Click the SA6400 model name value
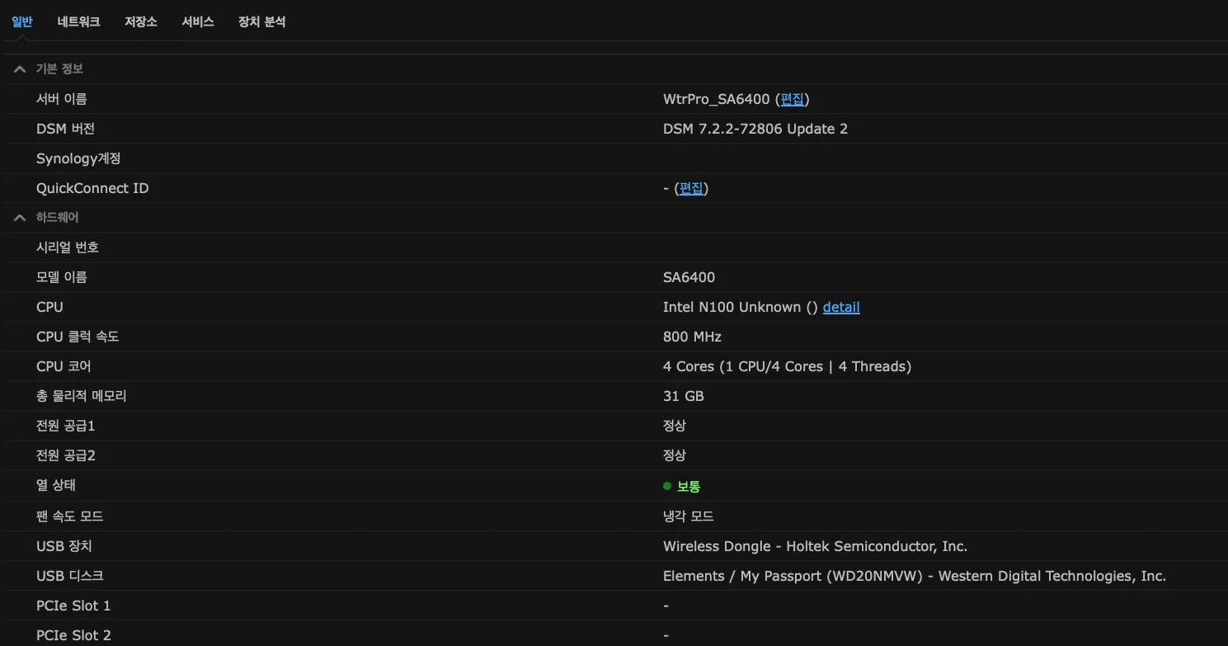This screenshot has height=646, width=1228. [689, 277]
